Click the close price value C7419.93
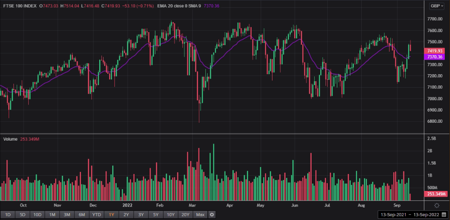 (x=111, y=6)
